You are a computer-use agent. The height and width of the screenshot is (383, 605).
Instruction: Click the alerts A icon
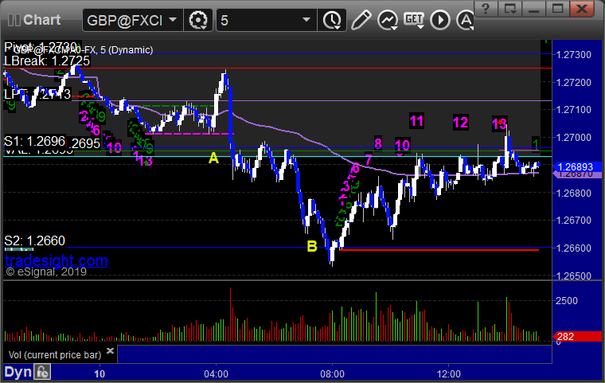466,20
